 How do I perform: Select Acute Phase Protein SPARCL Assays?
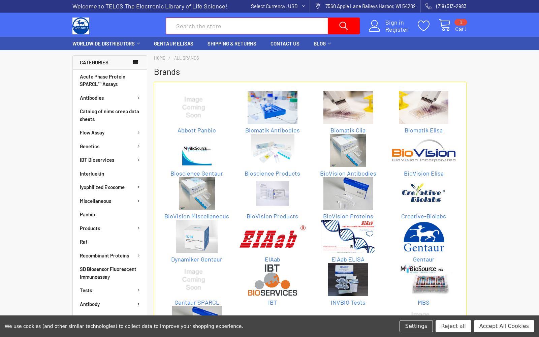coord(103,81)
